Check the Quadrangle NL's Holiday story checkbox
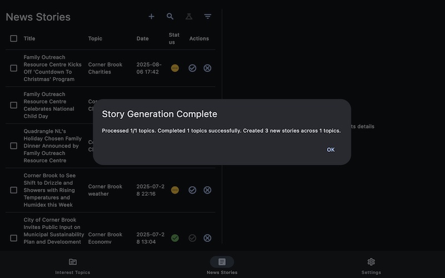Viewport: 445px width, 278px height. [x=13, y=146]
